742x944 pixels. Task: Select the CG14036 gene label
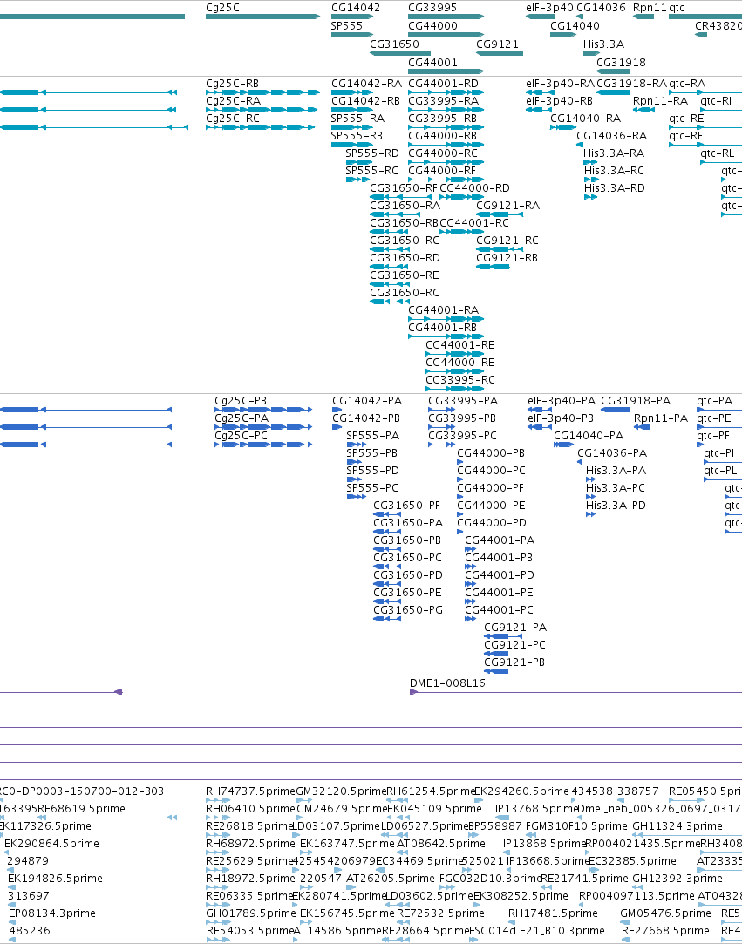(601, 8)
